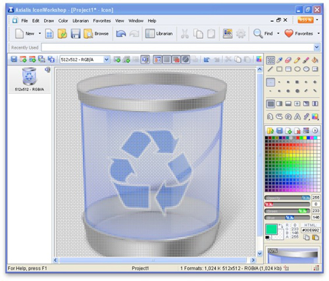The image size is (329, 281).
Task: Select the empty Ellipse shape tool
Action: (x=297, y=69)
